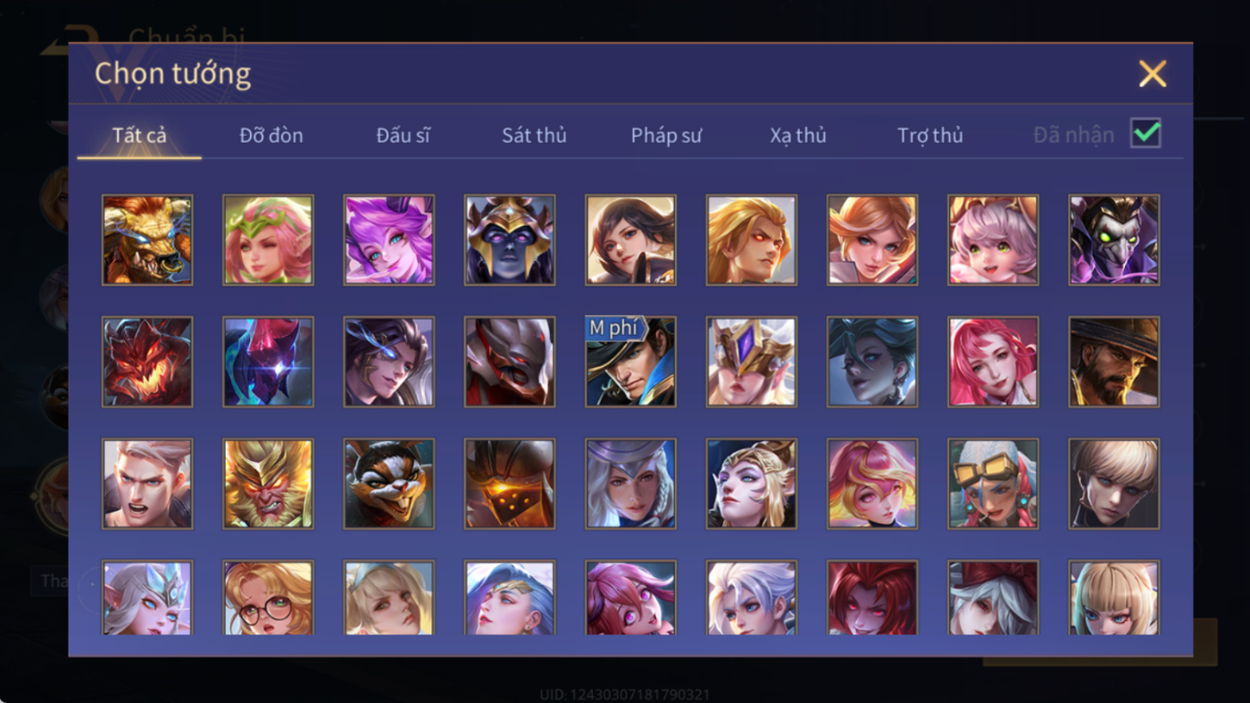Pick the red lava demon hero portrait

point(147,362)
